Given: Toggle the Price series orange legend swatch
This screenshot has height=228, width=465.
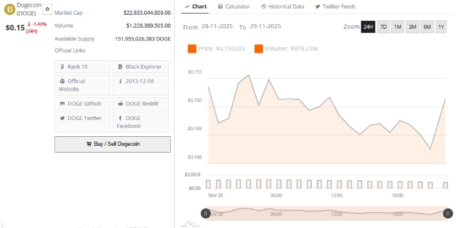Looking at the screenshot, I should tap(192, 49).
